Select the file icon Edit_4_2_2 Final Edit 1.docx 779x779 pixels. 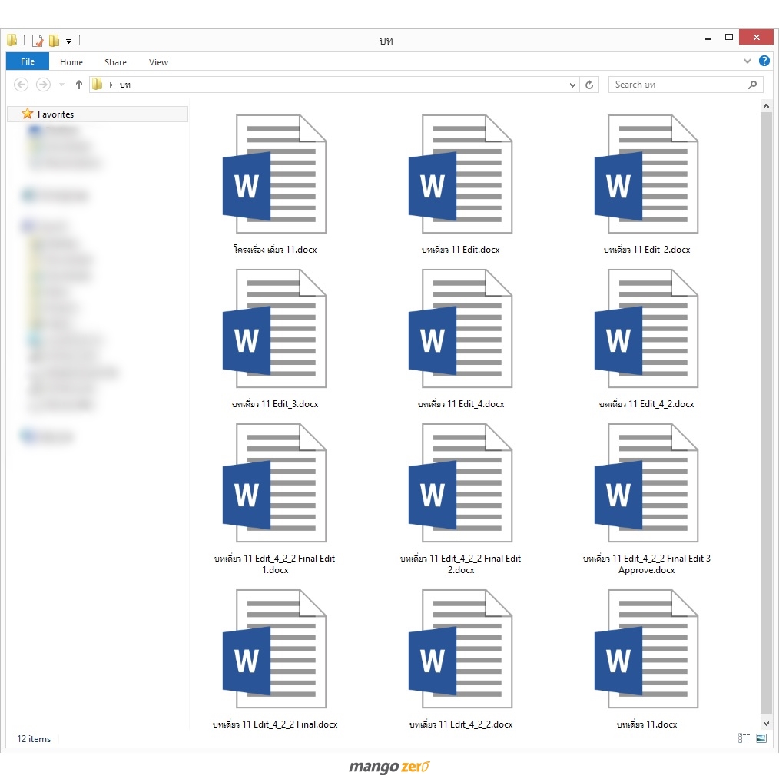[x=274, y=483]
